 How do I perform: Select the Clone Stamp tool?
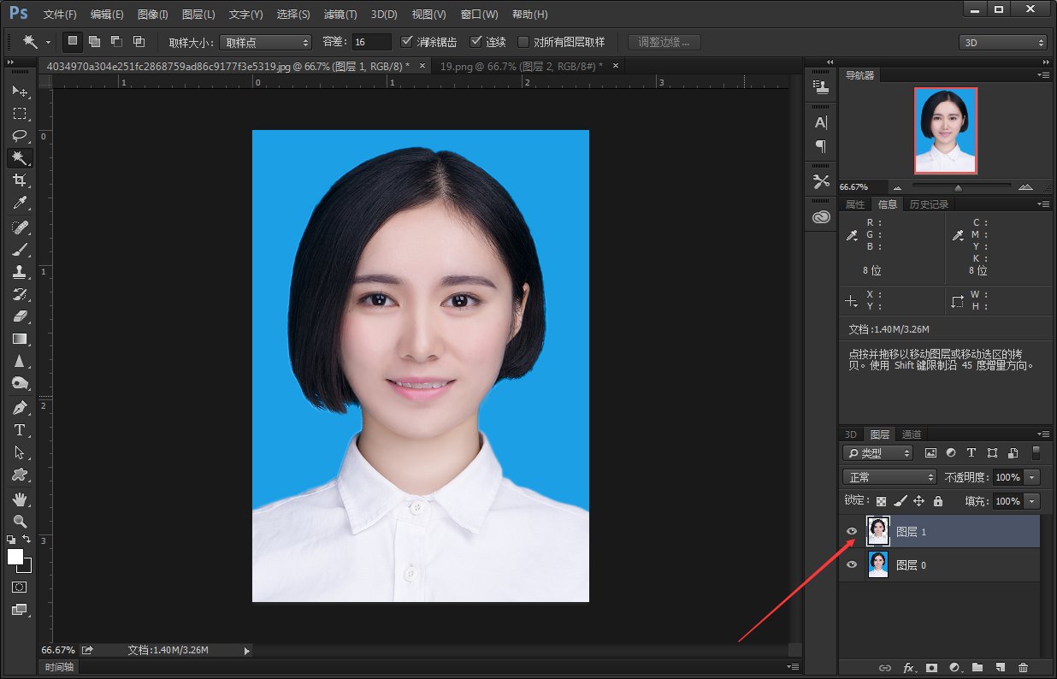pos(19,272)
